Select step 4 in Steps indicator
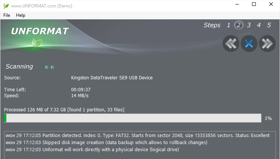Viewport: 280px width, 159px height. (259, 25)
